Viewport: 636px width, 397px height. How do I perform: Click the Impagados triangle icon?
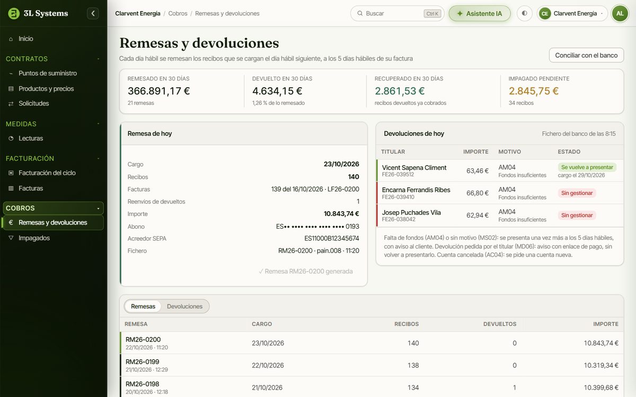(11, 238)
